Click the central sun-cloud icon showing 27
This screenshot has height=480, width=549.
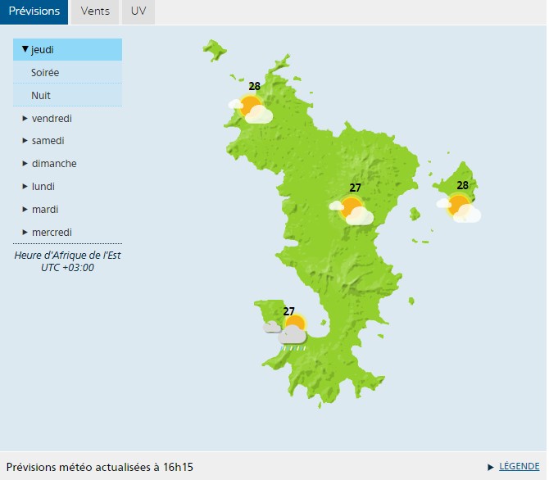[352, 210]
